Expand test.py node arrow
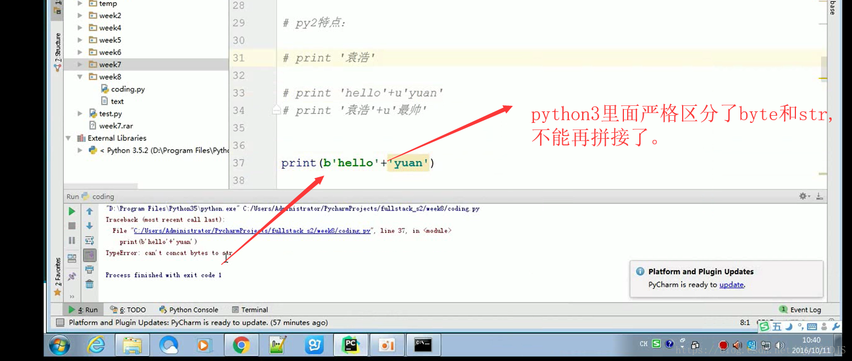 (80, 114)
